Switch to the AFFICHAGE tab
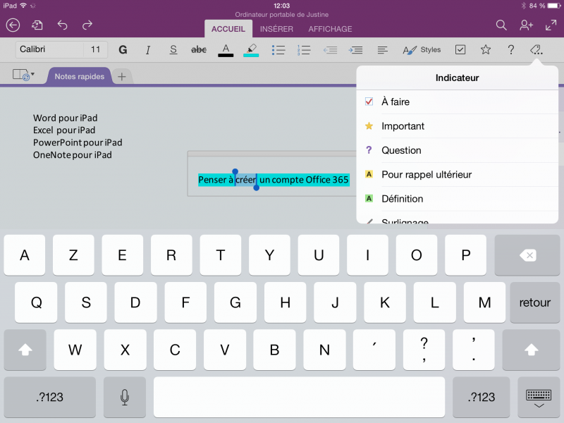 [330, 29]
